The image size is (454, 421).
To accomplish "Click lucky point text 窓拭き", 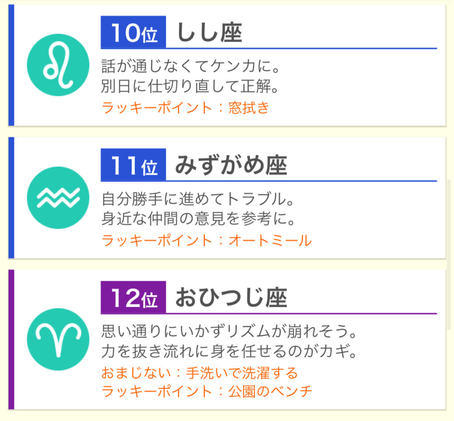I will point(249,108).
